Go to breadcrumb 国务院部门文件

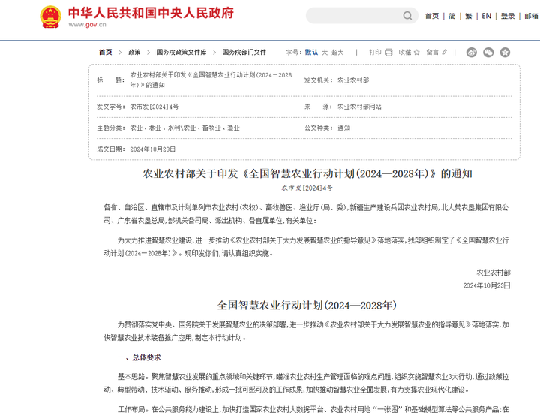pos(244,52)
